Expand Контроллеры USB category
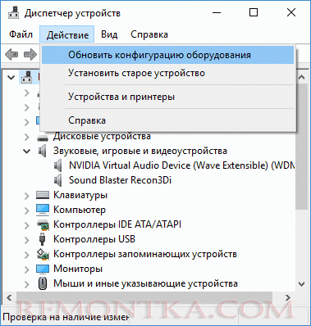Image resolution: width=311 pixels, height=326 pixels. [27, 239]
